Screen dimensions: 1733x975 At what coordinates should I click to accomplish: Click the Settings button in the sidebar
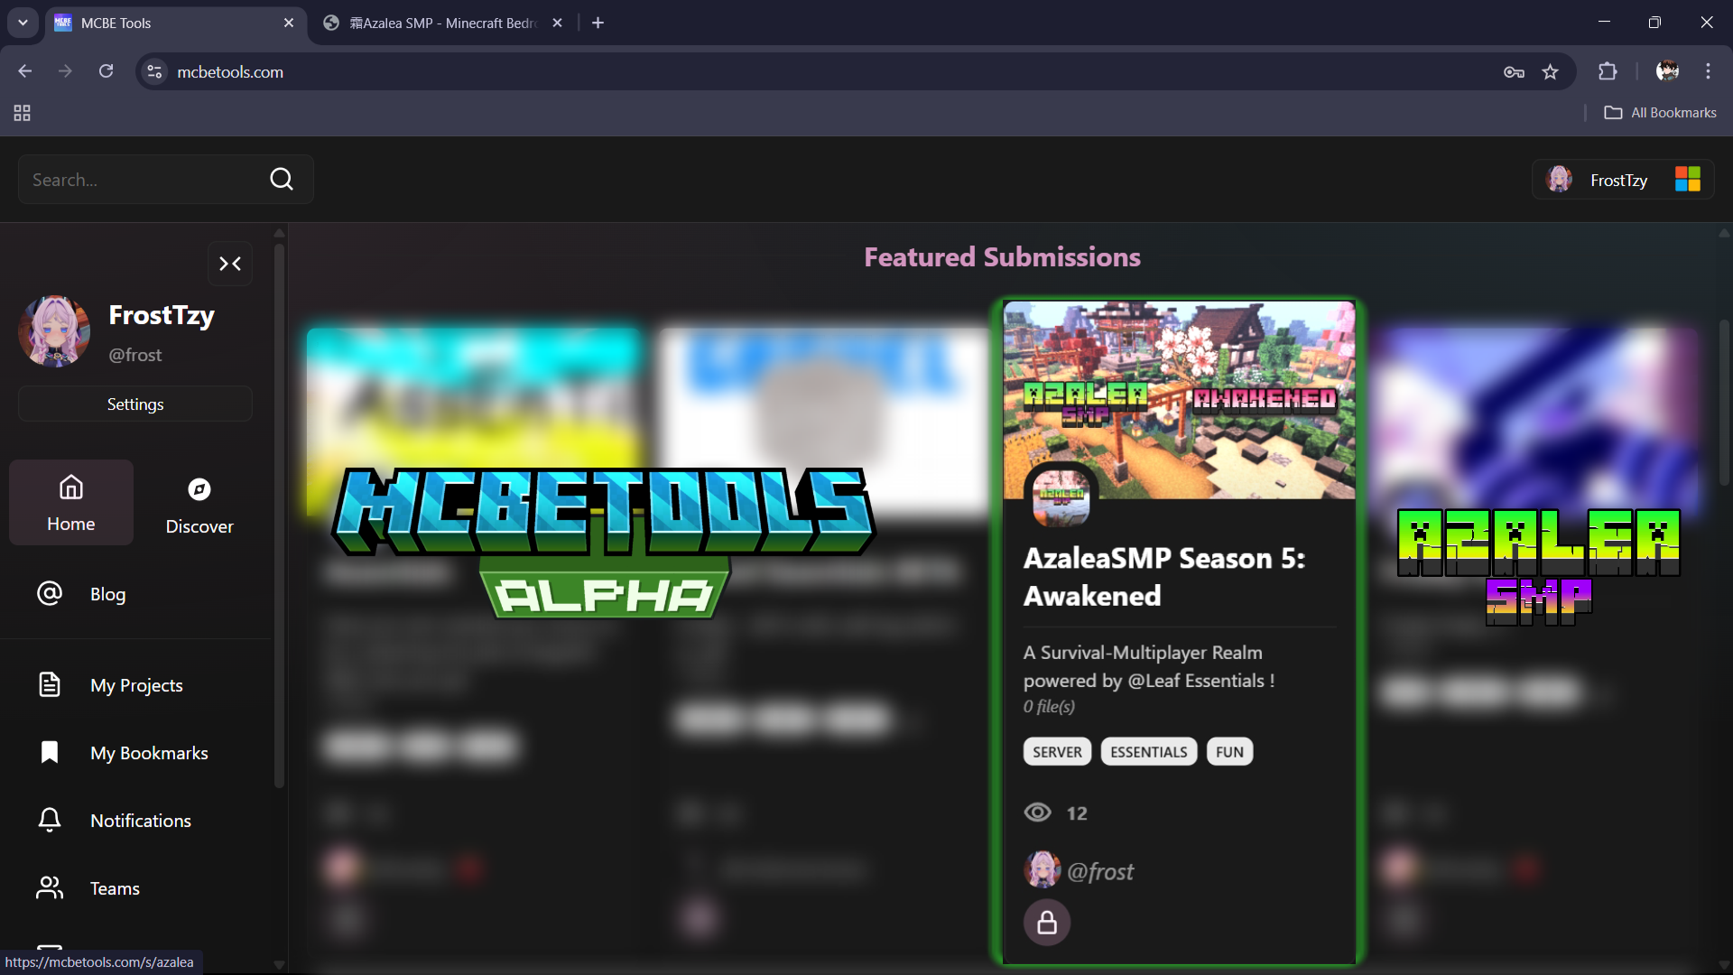coord(135,404)
